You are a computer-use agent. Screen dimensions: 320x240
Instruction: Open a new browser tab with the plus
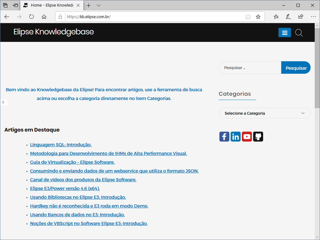tap(88, 5)
